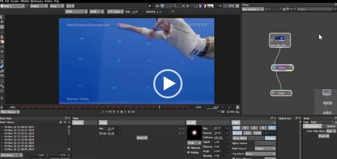337x159 pixels.
Task: Jump to first frame with rewind icon
Action: pyautogui.click(x=110, y=112)
